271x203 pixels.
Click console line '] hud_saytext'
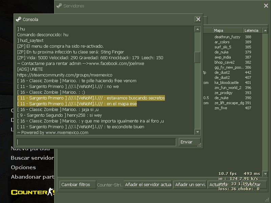tap(30, 41)
